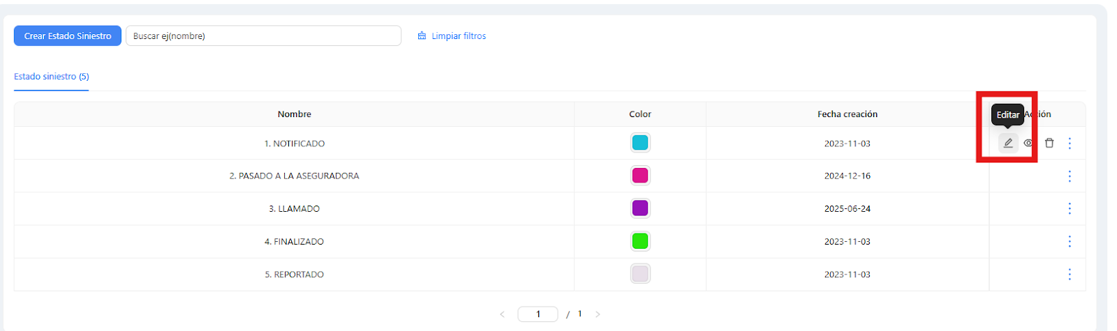
Task: Click the name cell 2. PASADO A LA ASEGURADORA
Action: coord(295,176)
